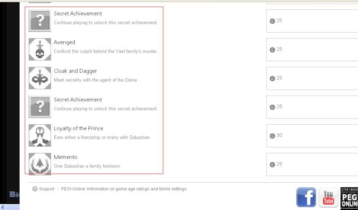
Task: Click the PEGI Online badge
Action: 349,198
